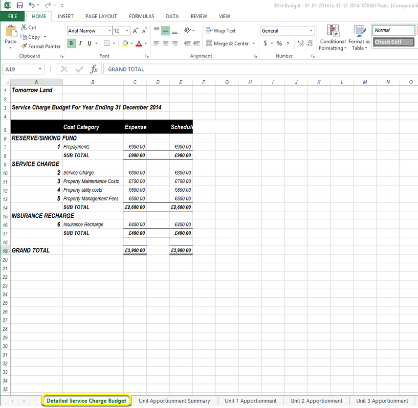Open the number format dropdown

(311, 31)
